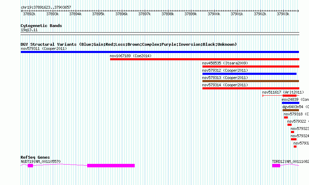Click the 37892k ruler tick label

click(x=29, y=14)
